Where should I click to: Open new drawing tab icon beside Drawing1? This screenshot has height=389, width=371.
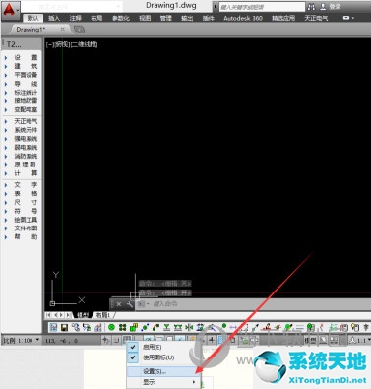[x=79, y=30]
